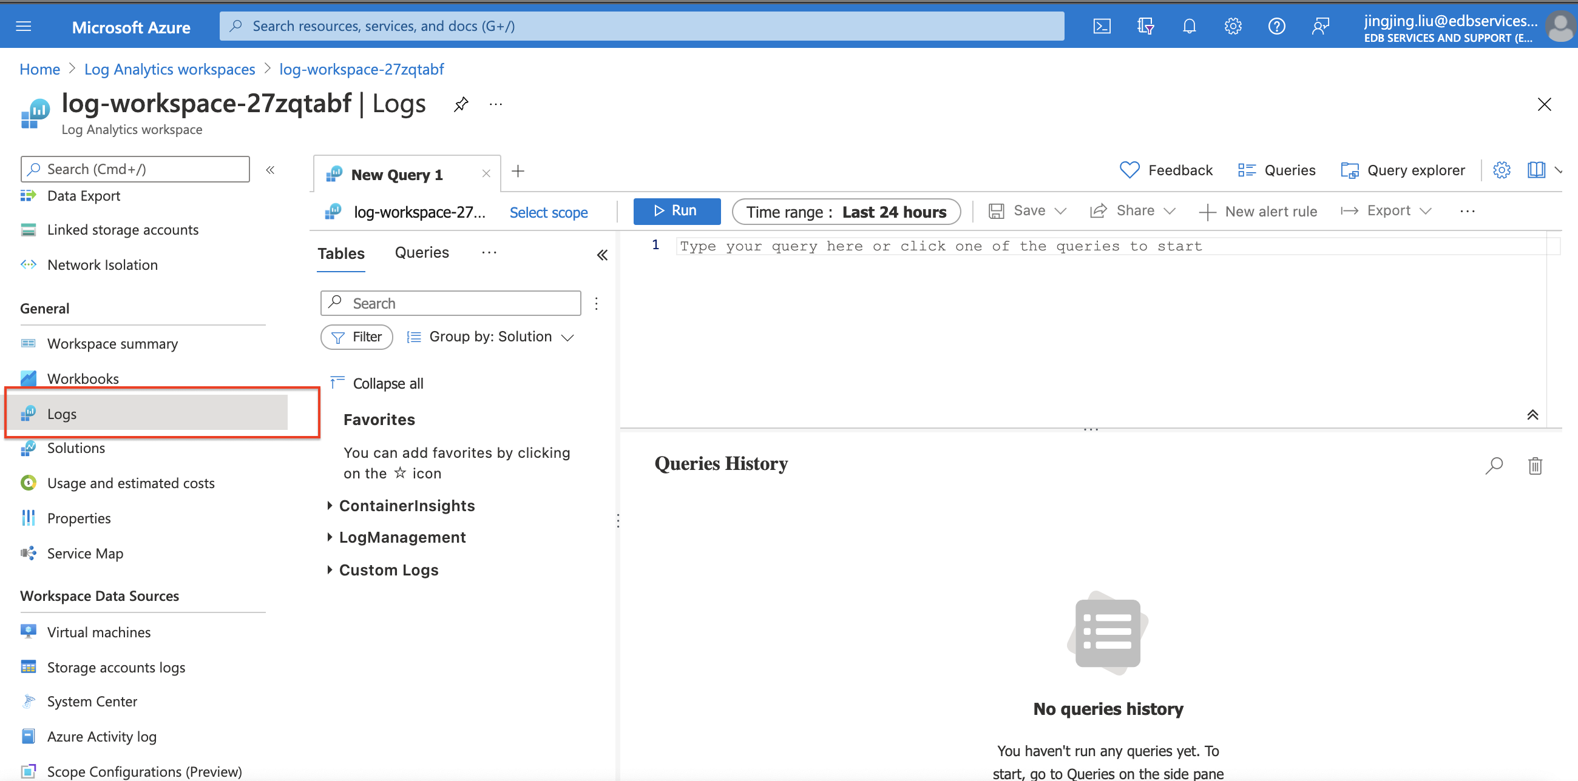Open portal settings gear in header
The height and width of the screenshot is (781, 1578).
click(1233, 26)
